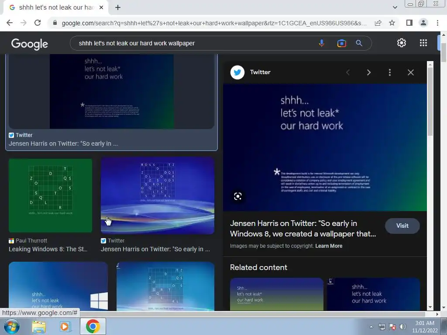
Task: Open the taskbar clock and date
Action: (425, 327)
